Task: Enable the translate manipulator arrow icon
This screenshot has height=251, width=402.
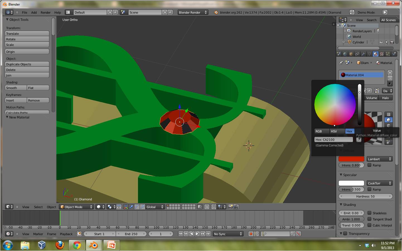Action: 131,207
